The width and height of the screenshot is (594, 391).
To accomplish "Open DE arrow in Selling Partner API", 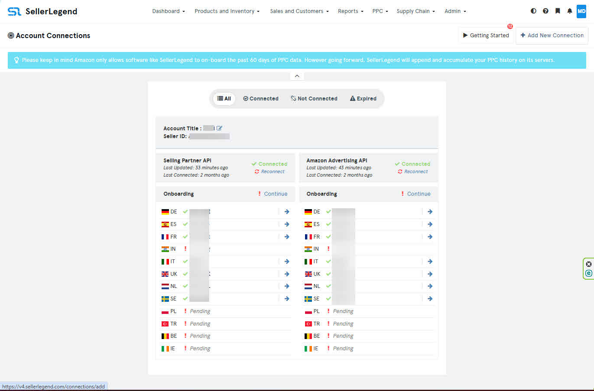I will click(x=287, y=212).
